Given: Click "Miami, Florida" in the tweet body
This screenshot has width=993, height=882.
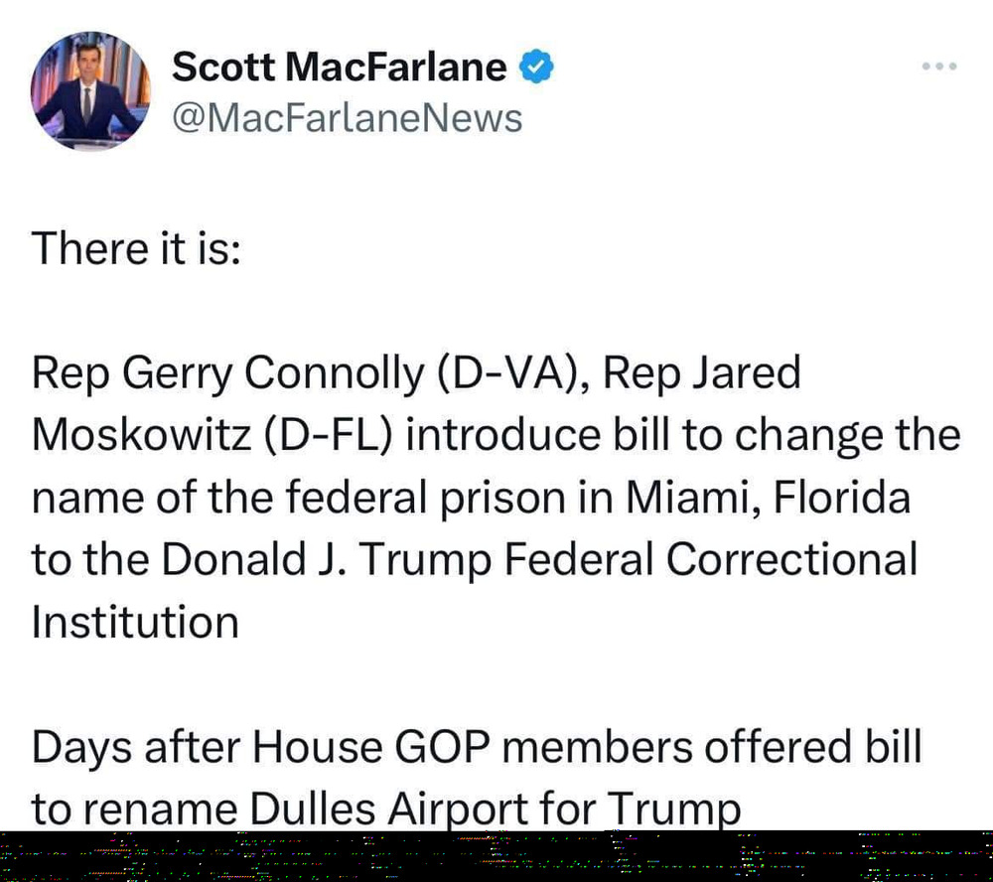Looking at the screenshot, I should click(x=769, y=498).
